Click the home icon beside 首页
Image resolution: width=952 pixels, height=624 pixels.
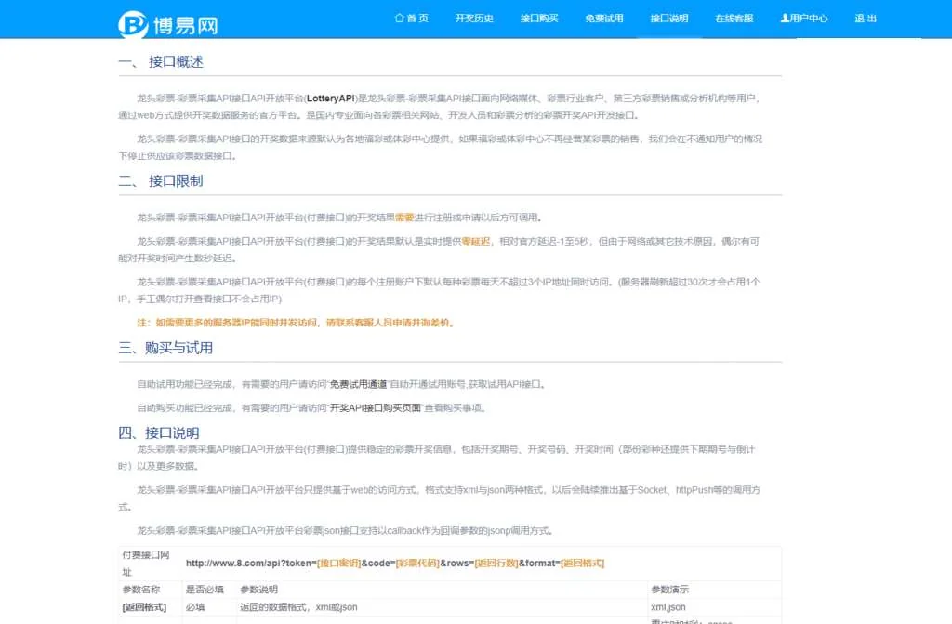(x=400, y=18)
